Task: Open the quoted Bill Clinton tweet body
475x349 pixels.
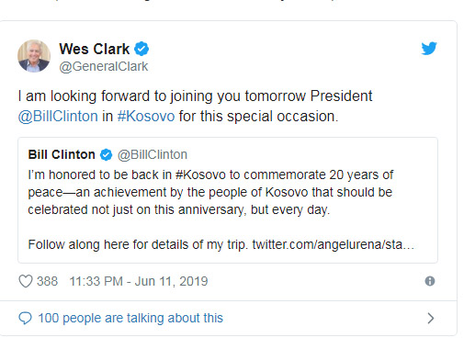Action: coord(228,200)
